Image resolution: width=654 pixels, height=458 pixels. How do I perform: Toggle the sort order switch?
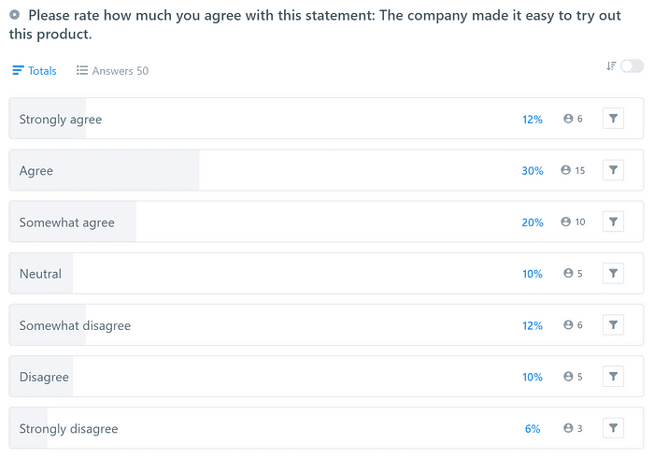tap(633, 65)
